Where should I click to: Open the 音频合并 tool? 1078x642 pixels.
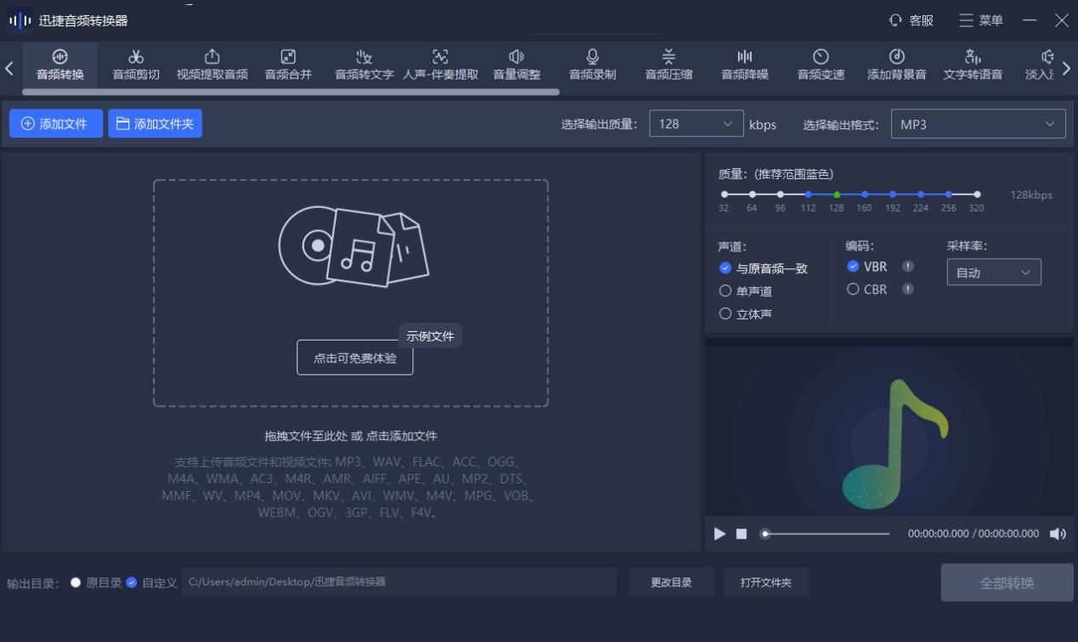pyautogui.click(x=288, y=65)
